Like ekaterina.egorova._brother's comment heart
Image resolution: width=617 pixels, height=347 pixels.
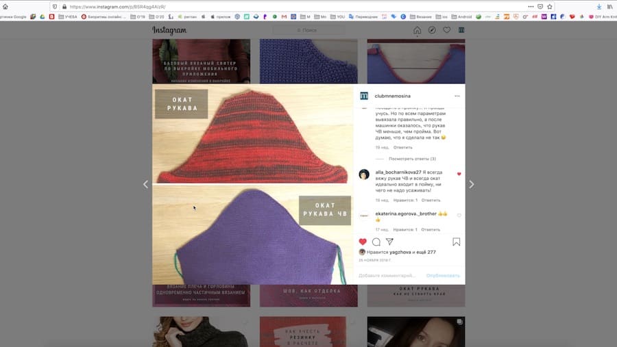(x=459, y=216)
